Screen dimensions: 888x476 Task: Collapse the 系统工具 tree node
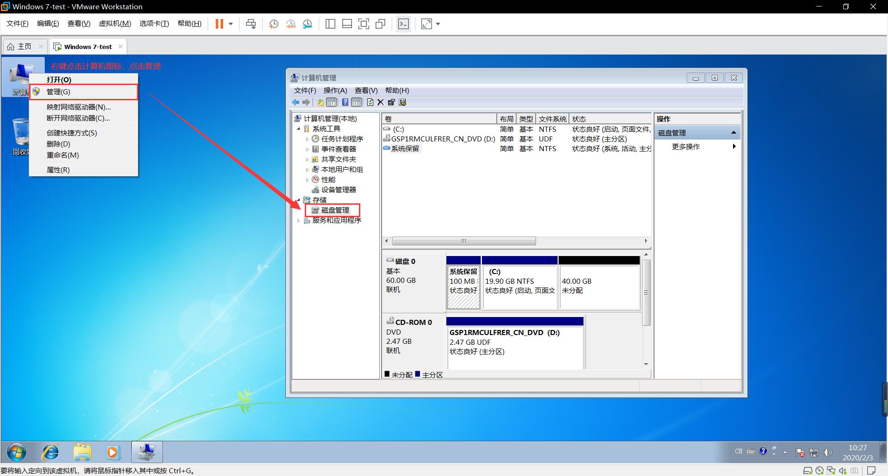298,129
